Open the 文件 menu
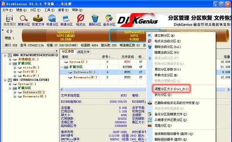 tap(7, 10)
